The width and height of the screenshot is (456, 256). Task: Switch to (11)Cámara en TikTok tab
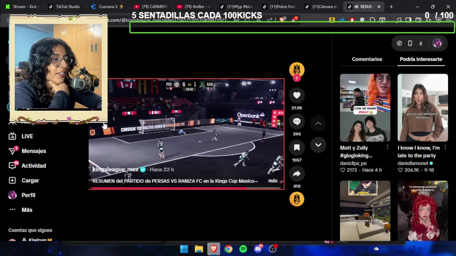pyautogui.click(x=321, y=6)
